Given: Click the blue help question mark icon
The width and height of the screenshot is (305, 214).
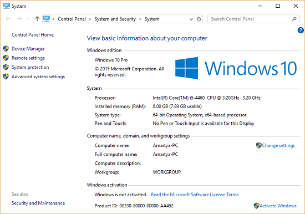Looking at the screenshot, I should click(301, 30).
